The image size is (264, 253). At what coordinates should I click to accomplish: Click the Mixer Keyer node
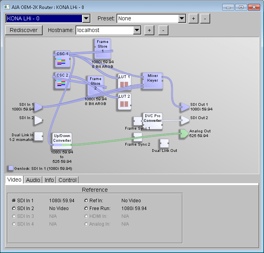[153, 81]
